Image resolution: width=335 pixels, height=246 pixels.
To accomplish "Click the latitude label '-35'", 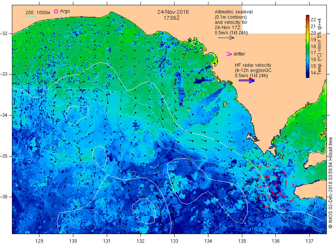I will pos(4,156).
